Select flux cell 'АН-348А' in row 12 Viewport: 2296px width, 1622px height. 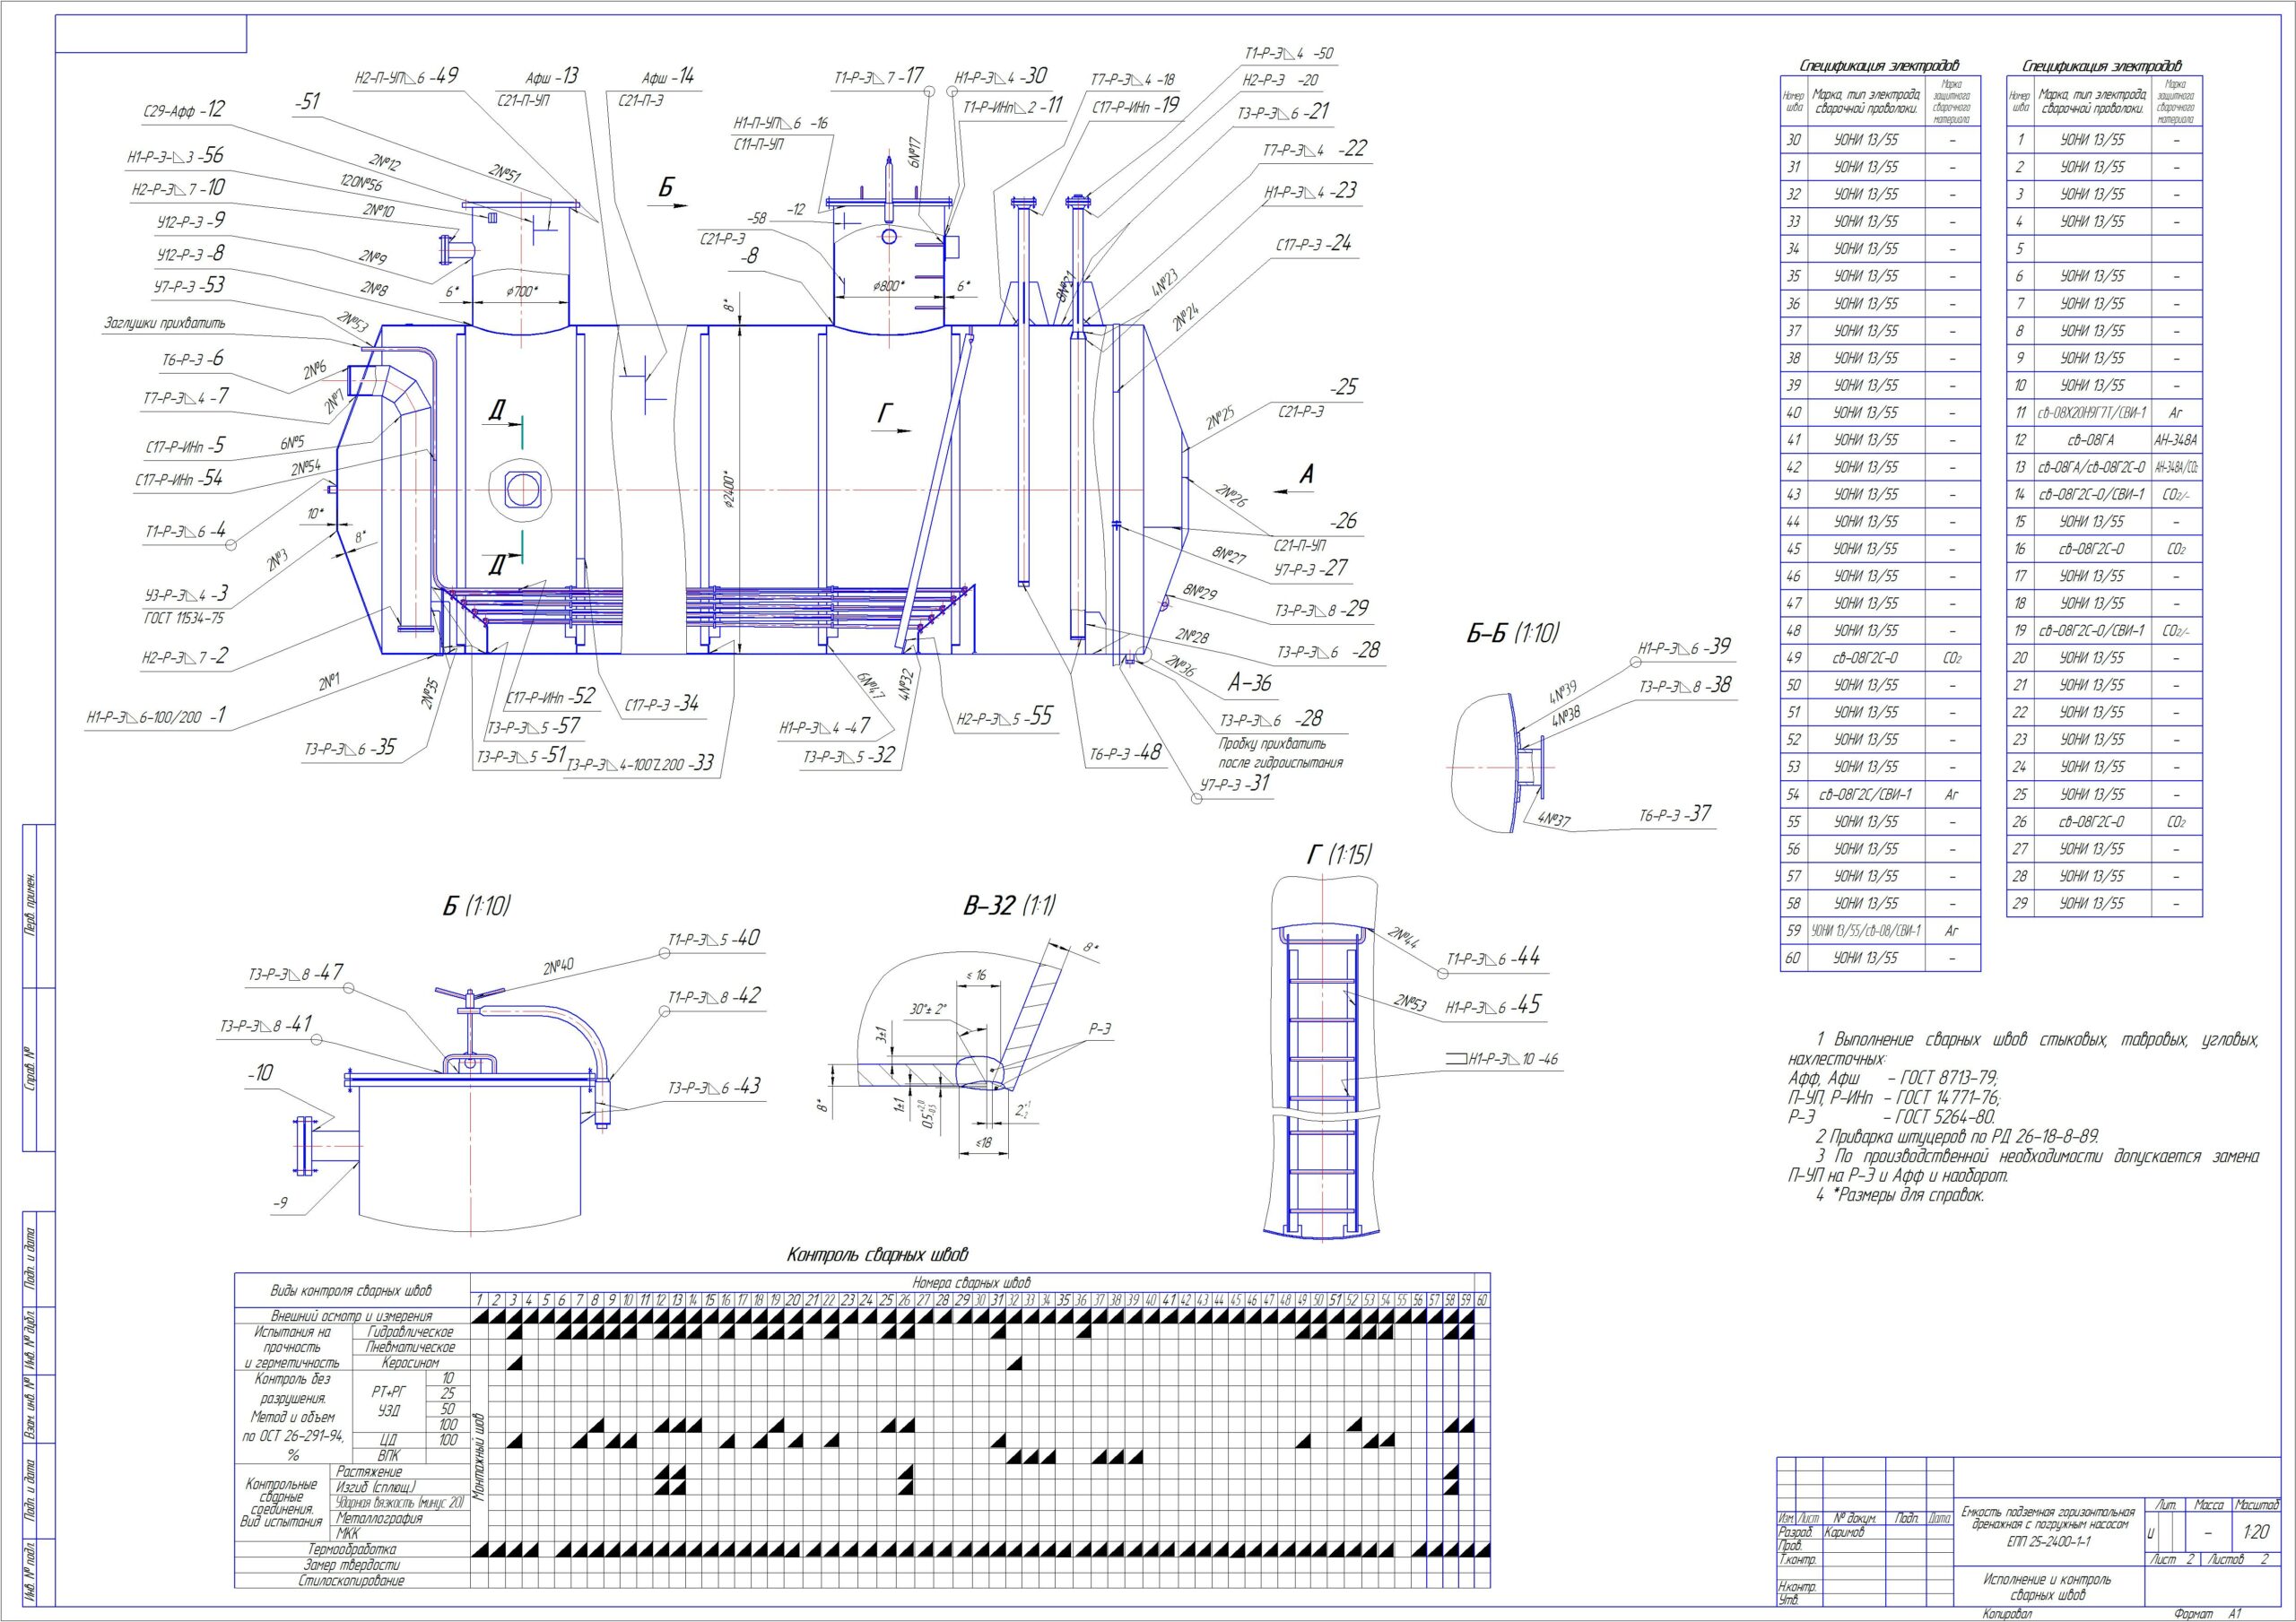[x=2176, y=439]
